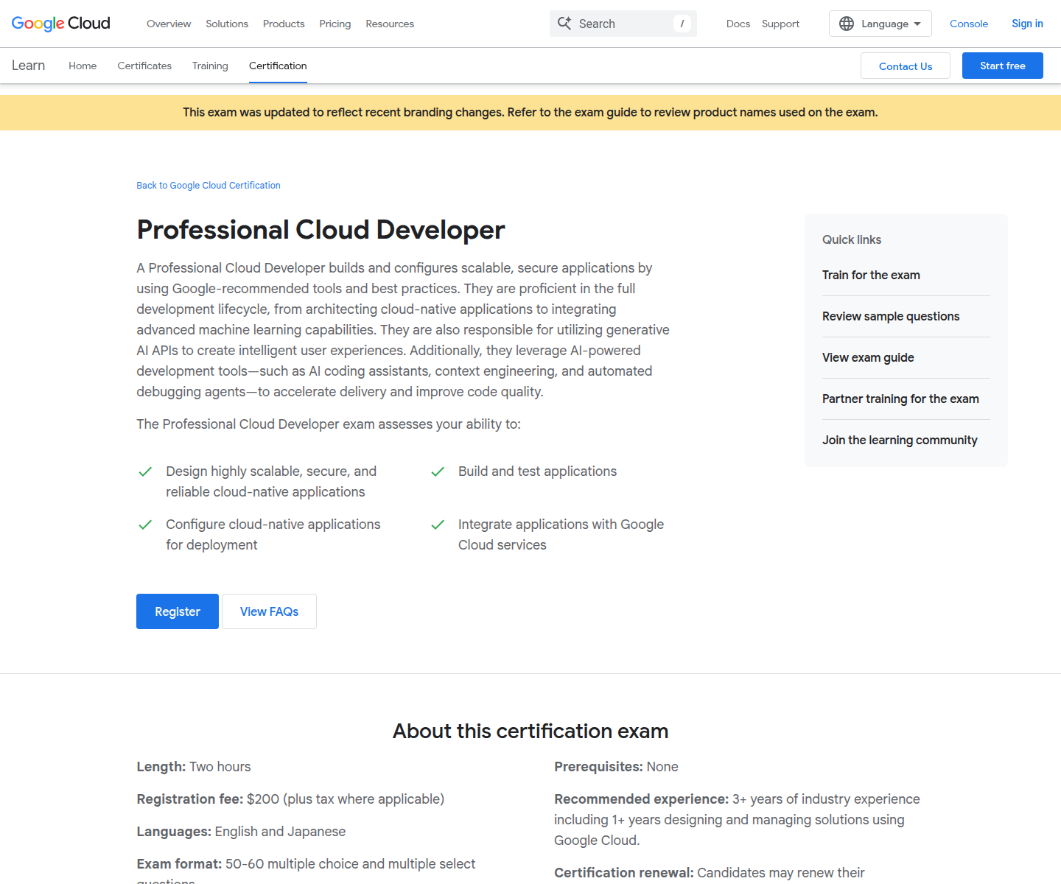
Task: Click 'Languages: English and Japanese' text
Action: click(241, 832)
